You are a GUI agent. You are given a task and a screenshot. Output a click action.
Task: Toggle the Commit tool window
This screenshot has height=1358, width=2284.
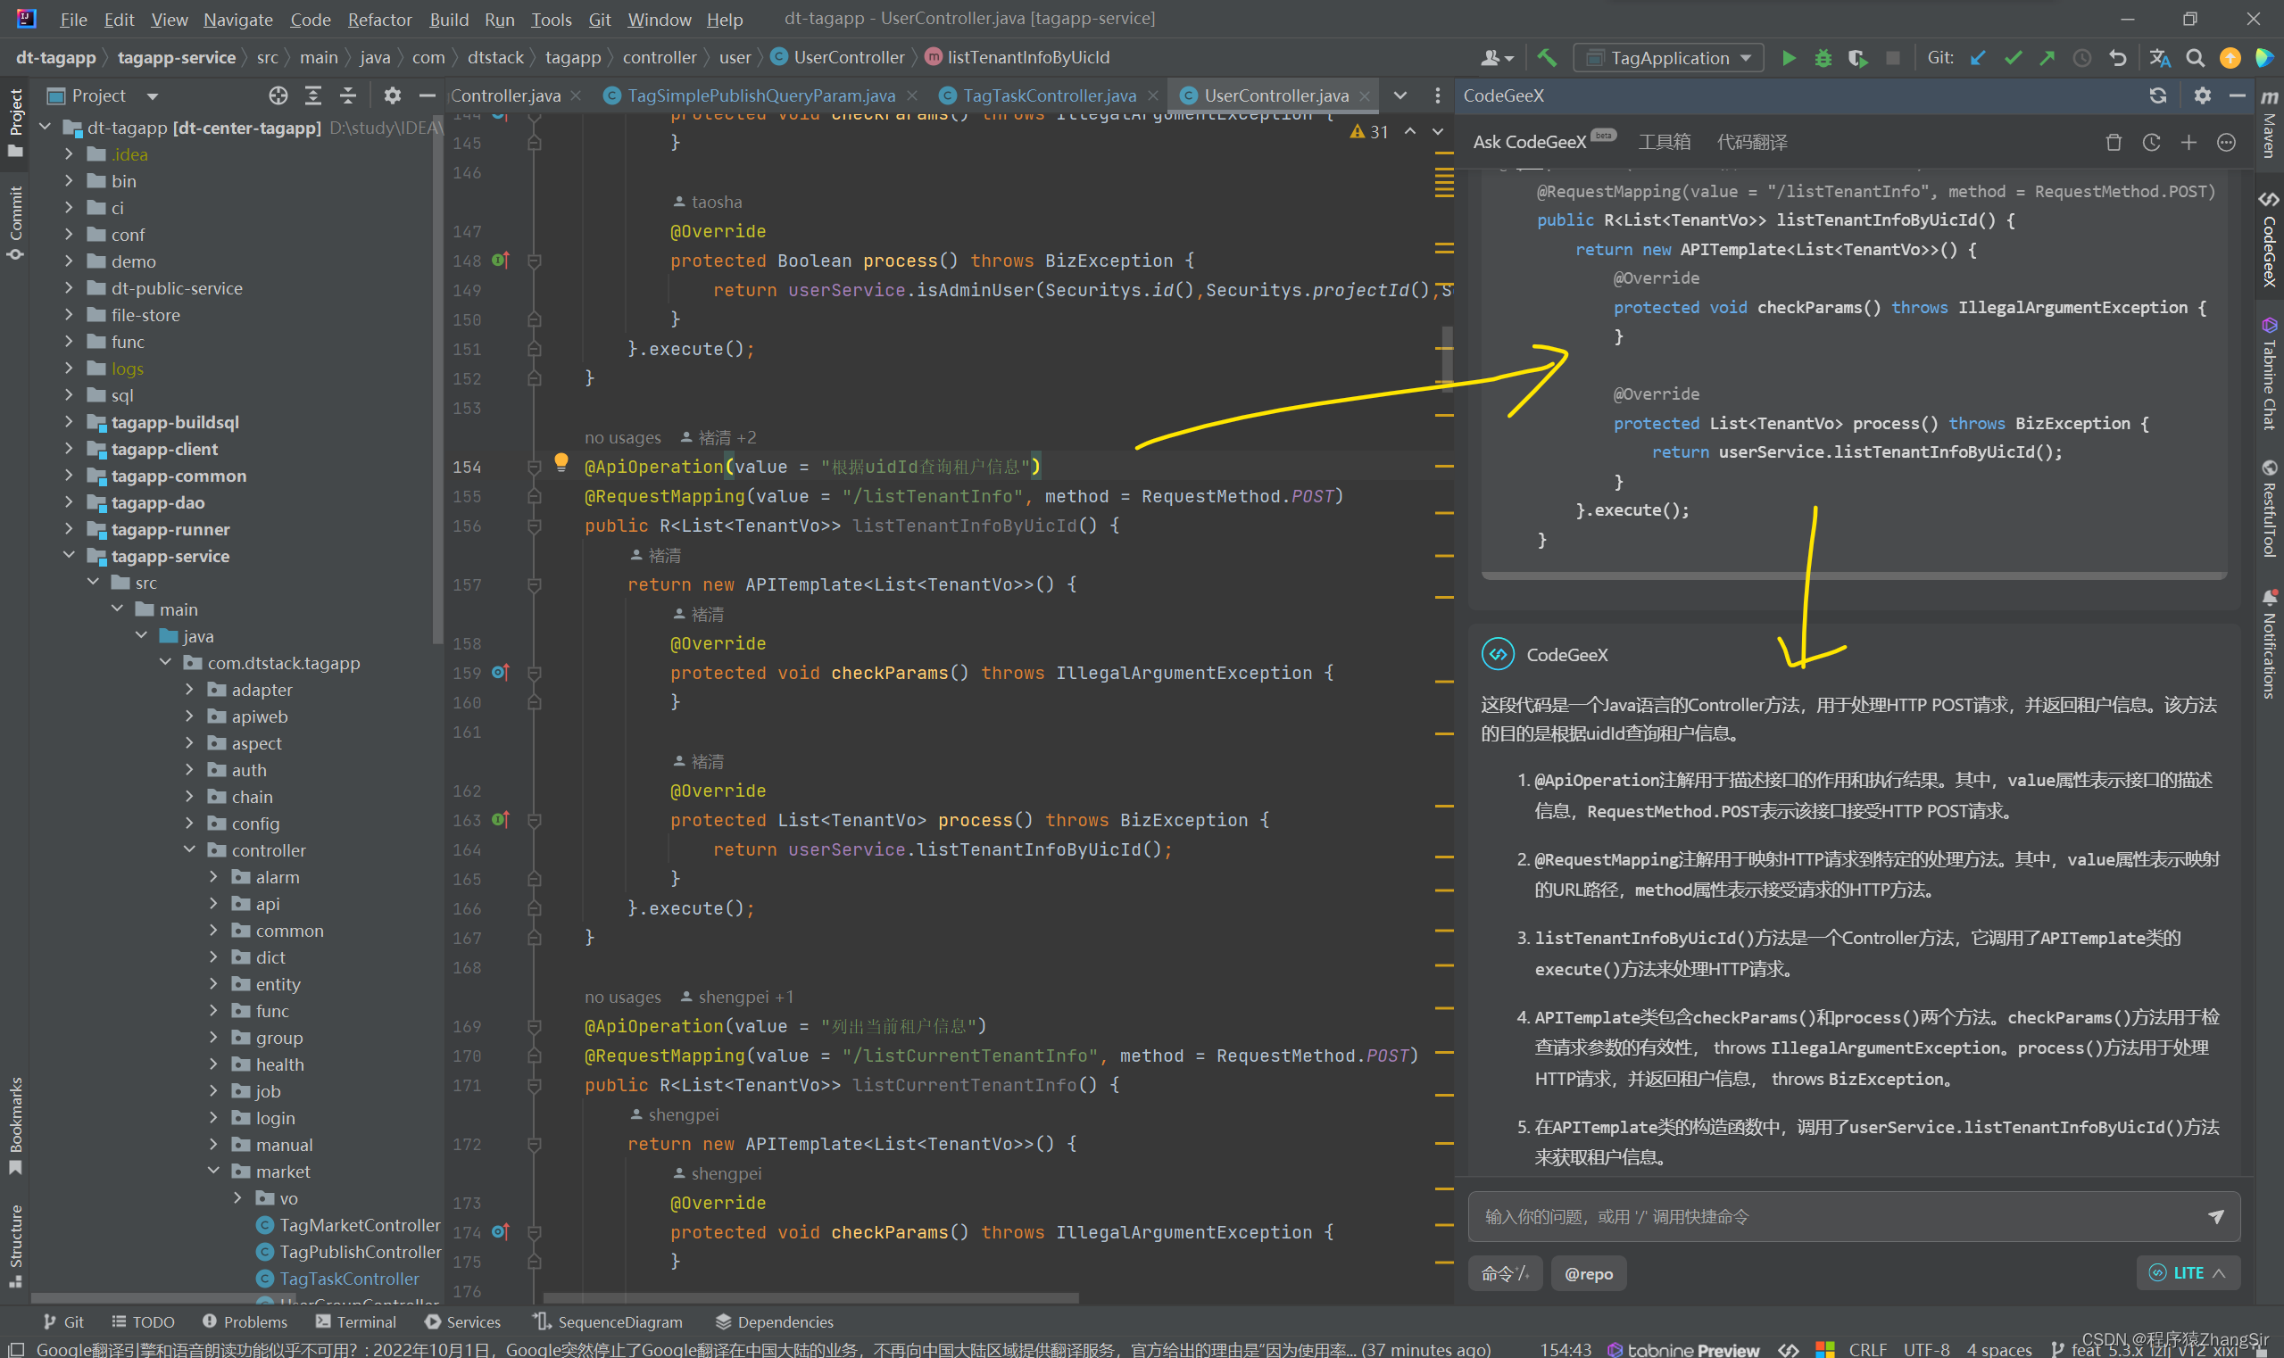click(15, 222)
